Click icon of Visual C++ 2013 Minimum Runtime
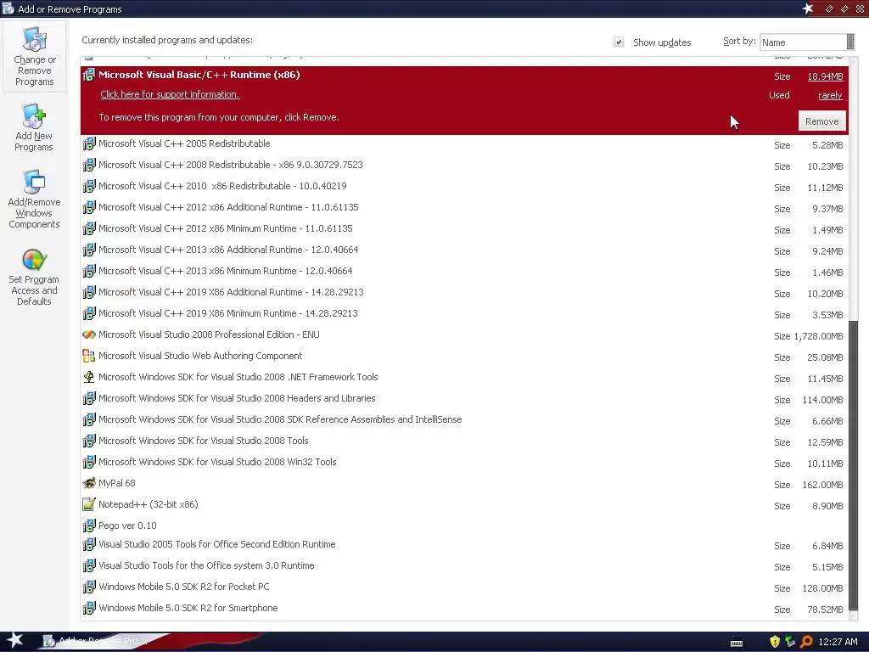Viewport: 869px width, 652px height. click(88, 271)
